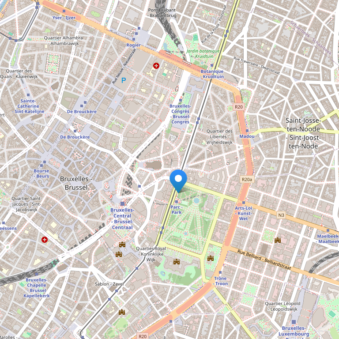339x339 pixels.
Task: Click the hospital red cross icon near Rogier
Action: coord(156,66)
